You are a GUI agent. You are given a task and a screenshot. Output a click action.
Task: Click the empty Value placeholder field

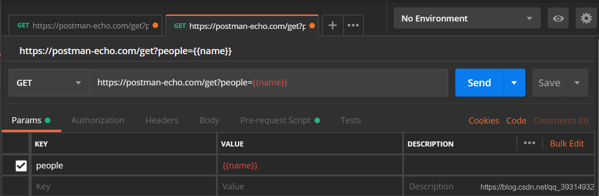click(310, 186)
